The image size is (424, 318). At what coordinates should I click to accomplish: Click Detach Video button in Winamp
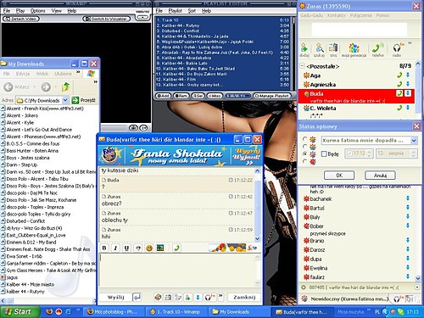point(21,19)
